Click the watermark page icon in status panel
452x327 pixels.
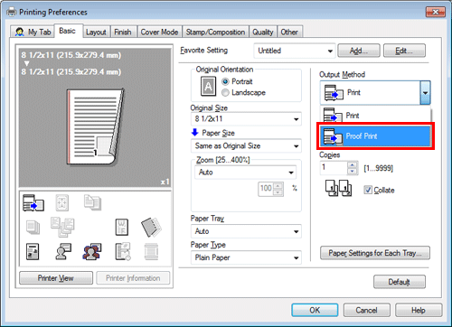122,228
